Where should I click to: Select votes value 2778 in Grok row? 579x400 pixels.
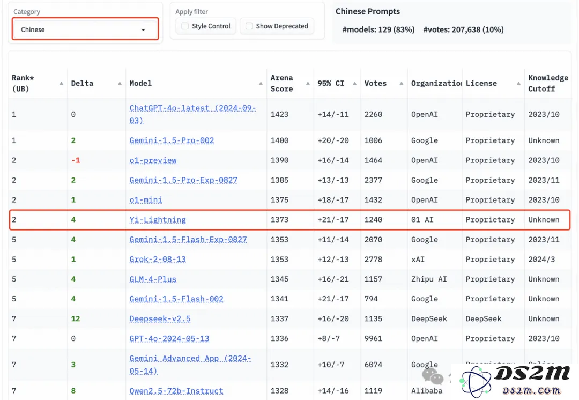(373, 260)
